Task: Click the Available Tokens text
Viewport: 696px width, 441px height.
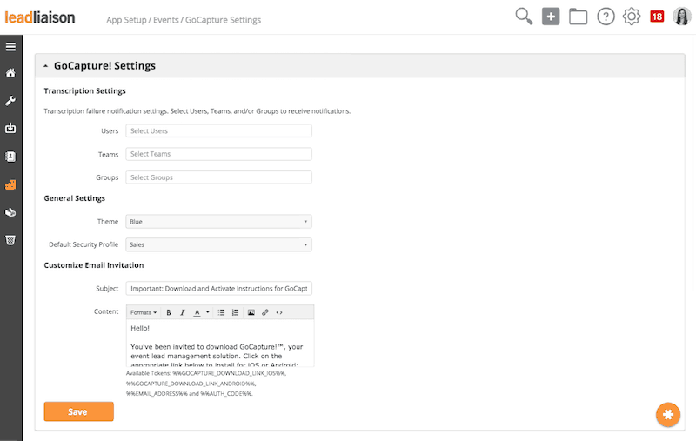Action: pos(206,384)
